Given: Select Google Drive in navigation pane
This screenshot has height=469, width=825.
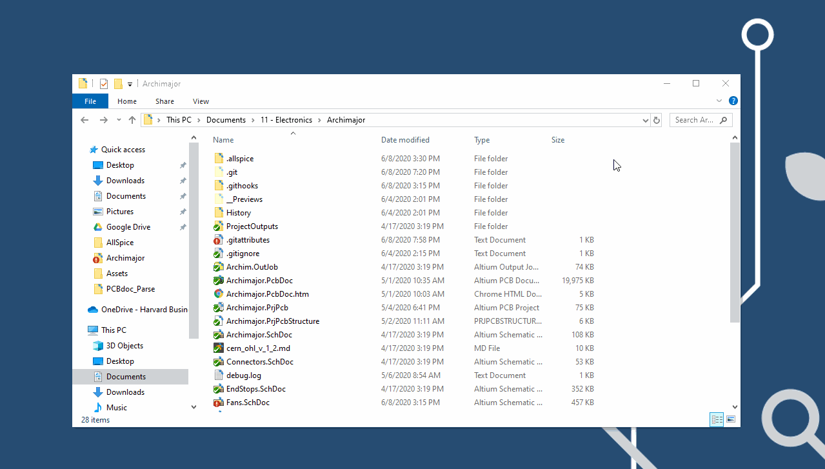Looking at the screenshot, I should coord(128,227).
